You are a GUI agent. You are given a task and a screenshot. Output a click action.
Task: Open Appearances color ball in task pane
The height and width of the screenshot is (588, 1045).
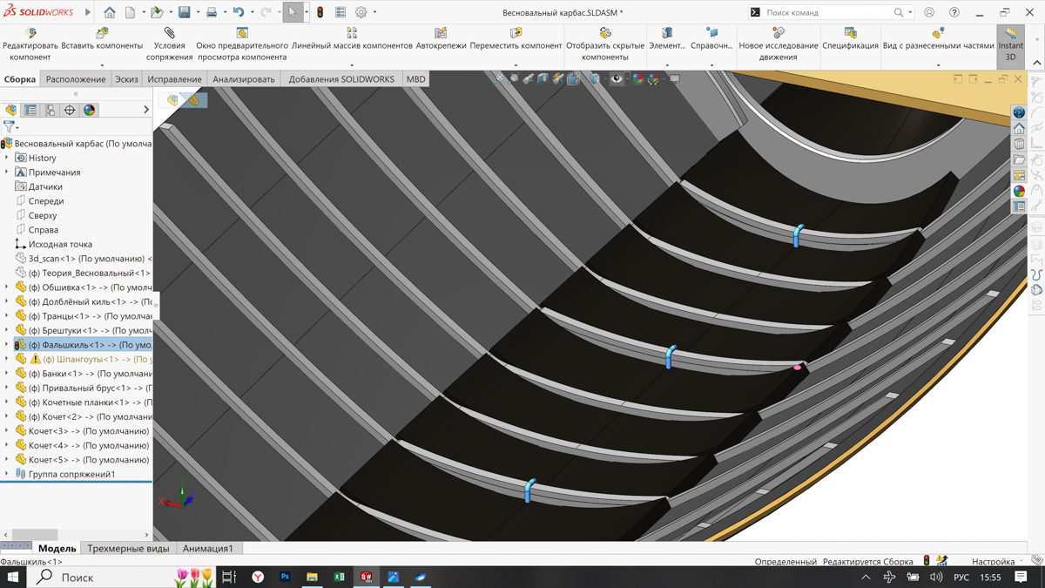[1018, 191]
